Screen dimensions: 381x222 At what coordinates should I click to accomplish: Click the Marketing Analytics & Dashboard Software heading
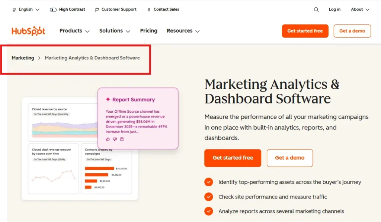pyautogui.click(x=272, y=91)
